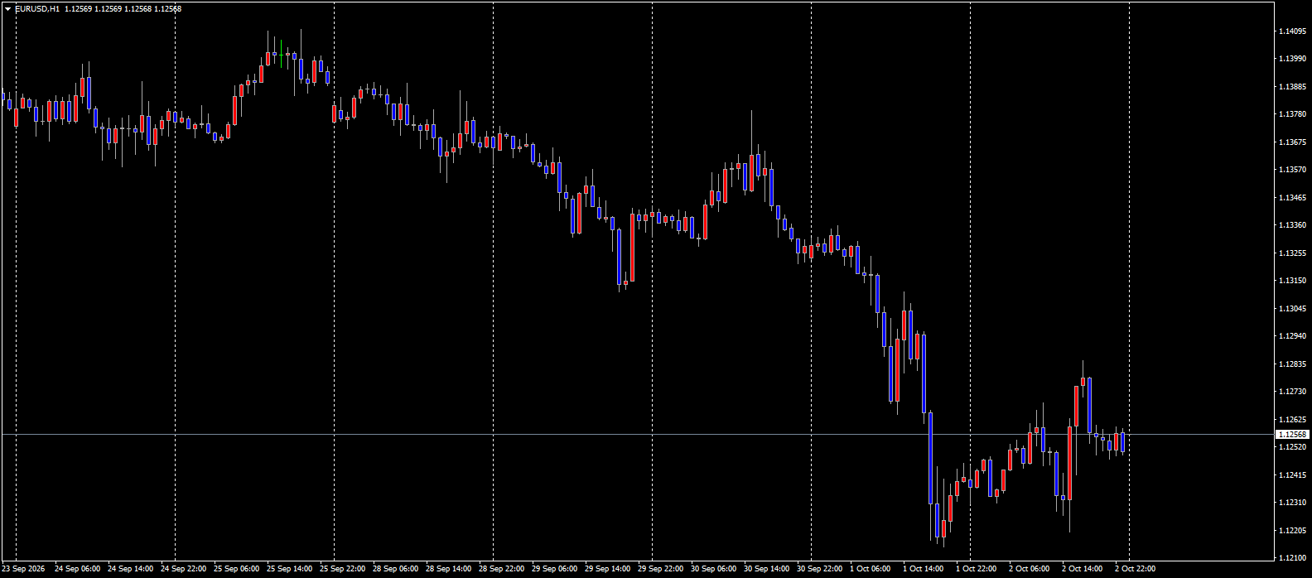Click the 1.14095 price scale label

pos(1292,31)
